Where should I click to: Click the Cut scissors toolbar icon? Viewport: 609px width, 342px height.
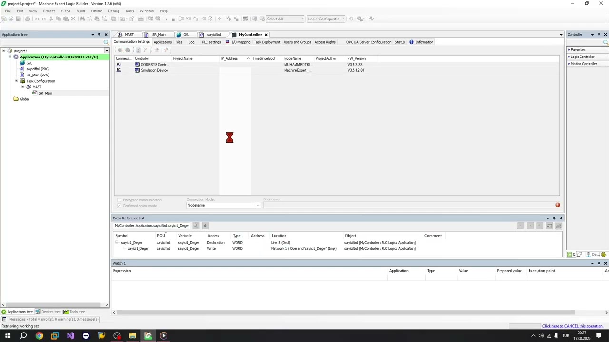[52, 19]
